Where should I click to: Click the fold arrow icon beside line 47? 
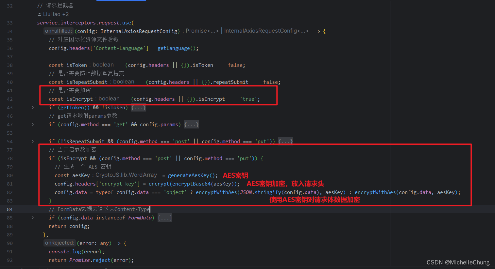32,124
